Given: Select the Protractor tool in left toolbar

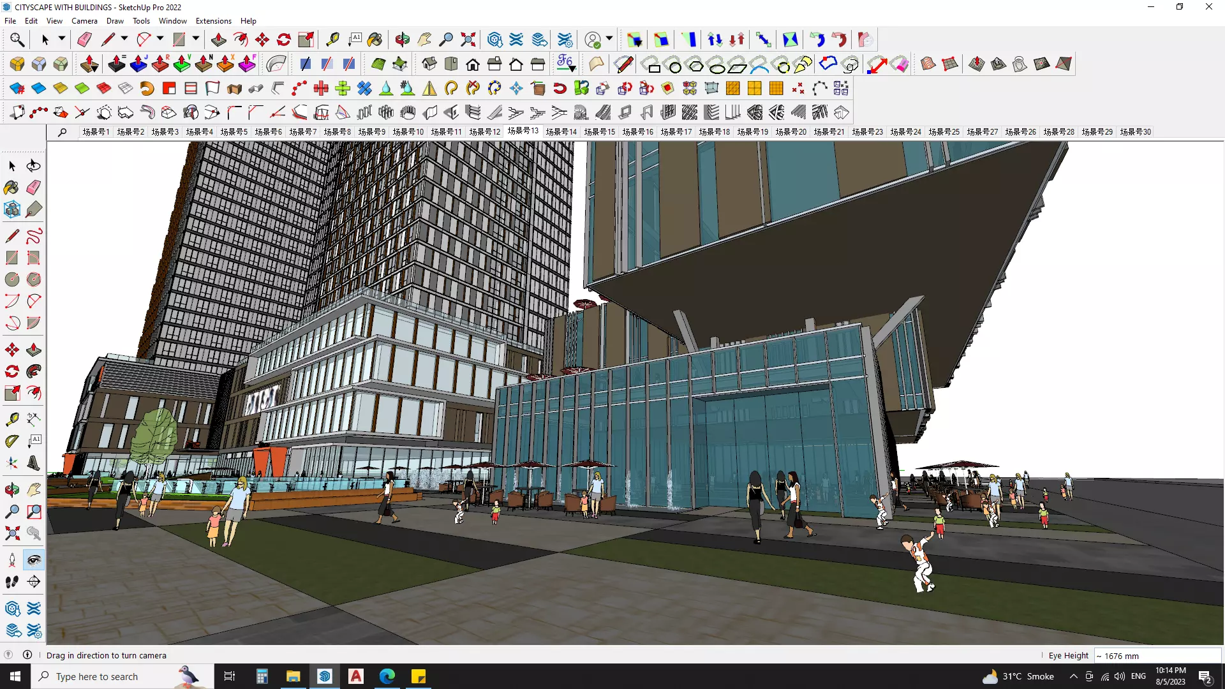Looking at the screenshot, I should (x=12, y=441).
